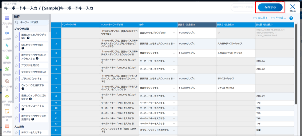Favorite the ブラウザを閉じる action with its star
The width and height of the screenshot is (302, 136).
(x=17, y=65)
